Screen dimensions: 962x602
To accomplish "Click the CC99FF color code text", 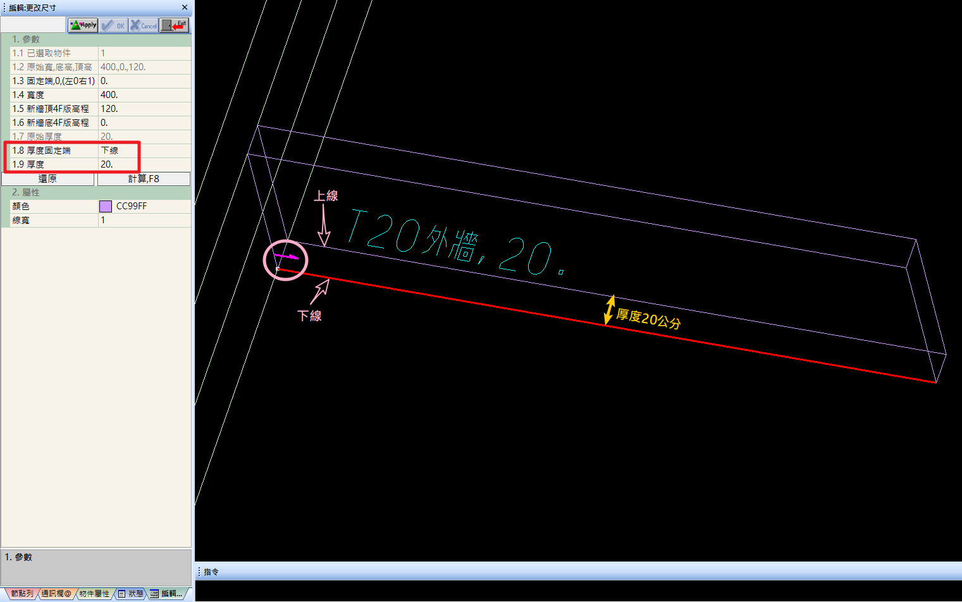I will [x=132, y=206].
